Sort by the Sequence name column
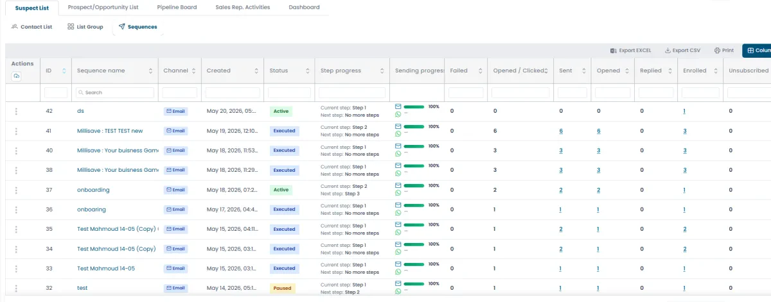The width and height of the screenshot is (771, 302). click(x=150, y=71)
